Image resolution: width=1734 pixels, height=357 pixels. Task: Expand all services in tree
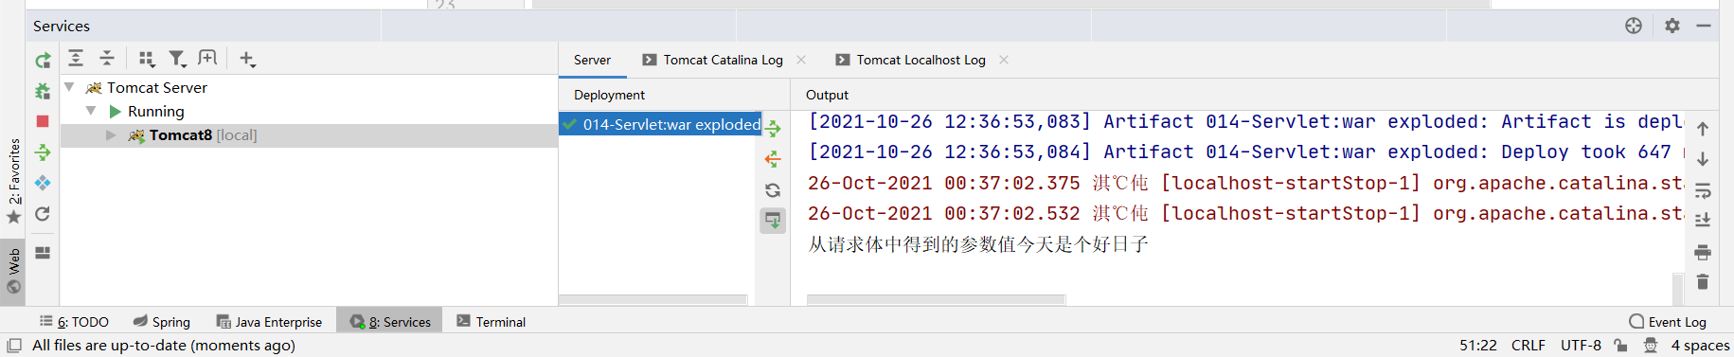point(76,59)
